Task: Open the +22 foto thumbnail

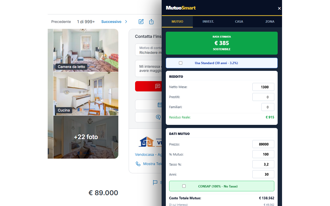Action: 86,137
